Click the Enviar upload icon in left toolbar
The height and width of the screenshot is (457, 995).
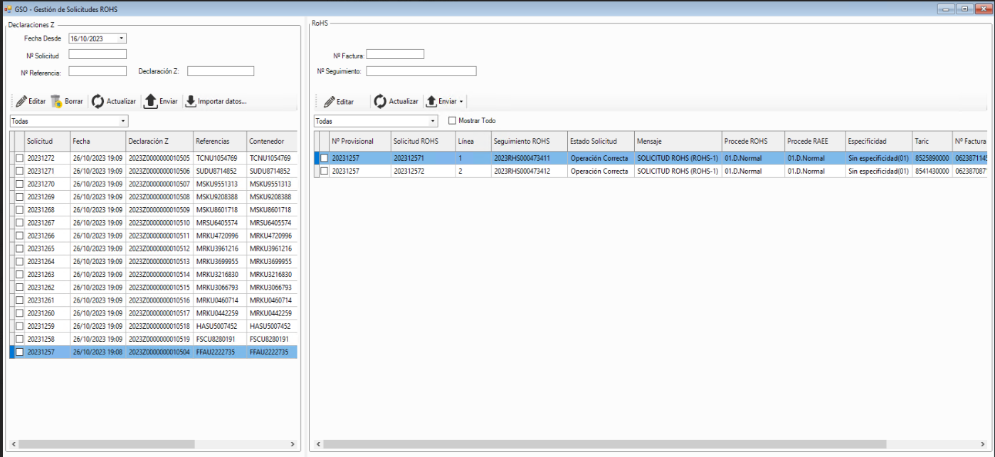(150, 101)
